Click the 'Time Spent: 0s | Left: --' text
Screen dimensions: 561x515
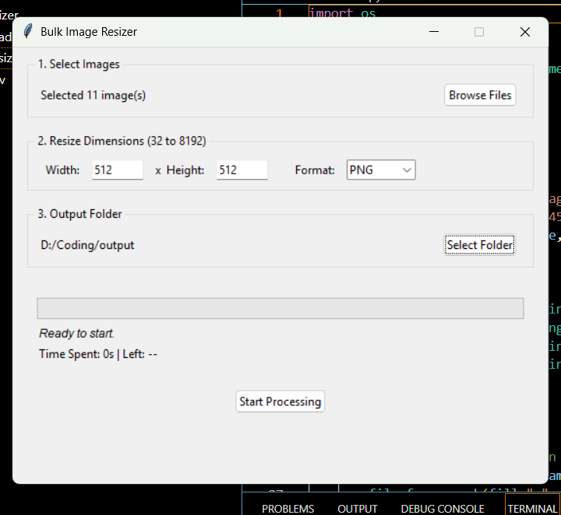(98, 354)
